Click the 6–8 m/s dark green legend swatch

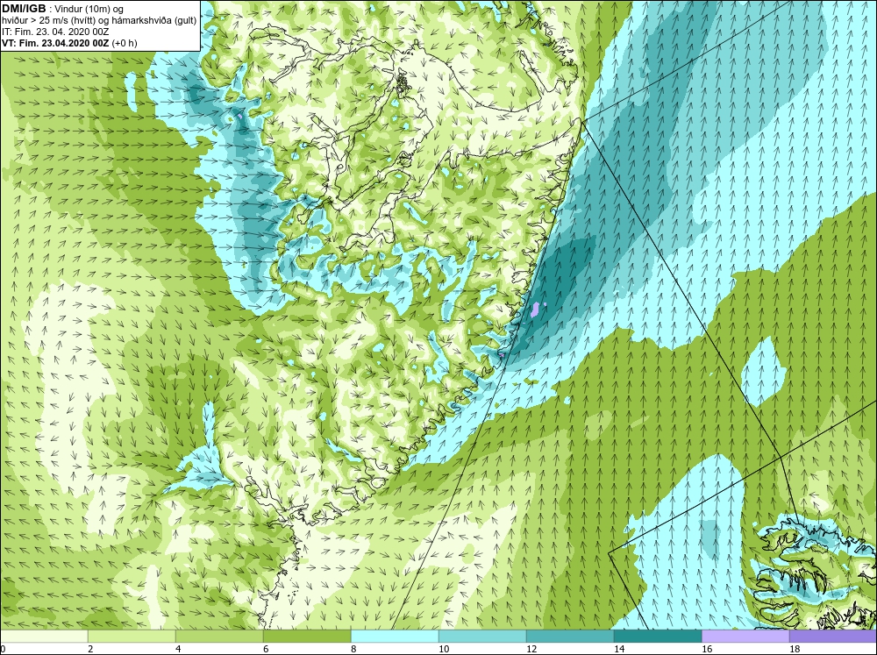pyautogui.click(x=307, y=636)
